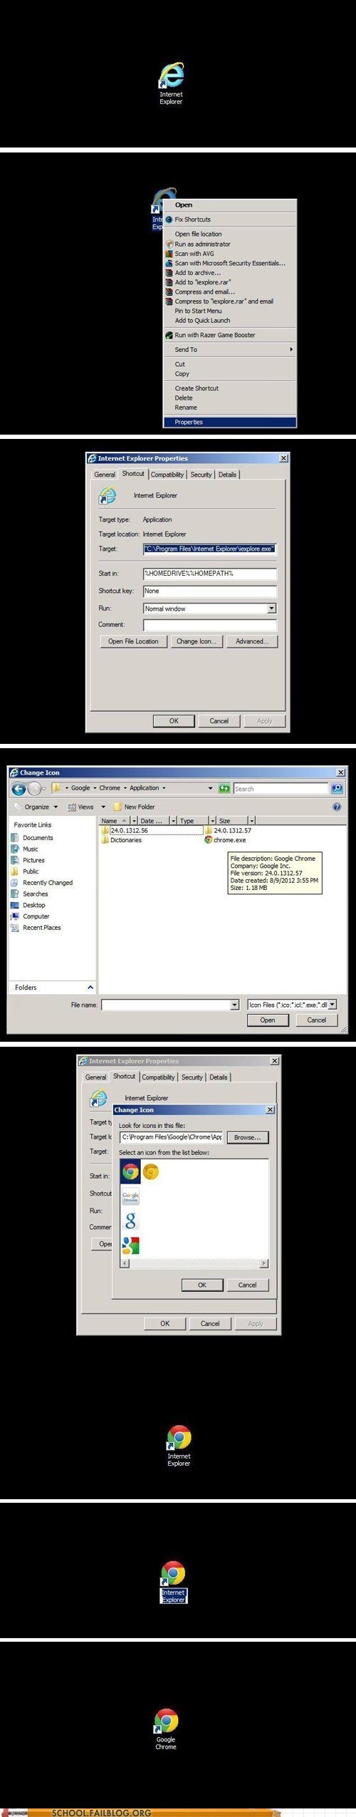Go to Desktop in Favorite Links
The height and width of the screenshot is (1817, 356).
[x=28, y=905]
